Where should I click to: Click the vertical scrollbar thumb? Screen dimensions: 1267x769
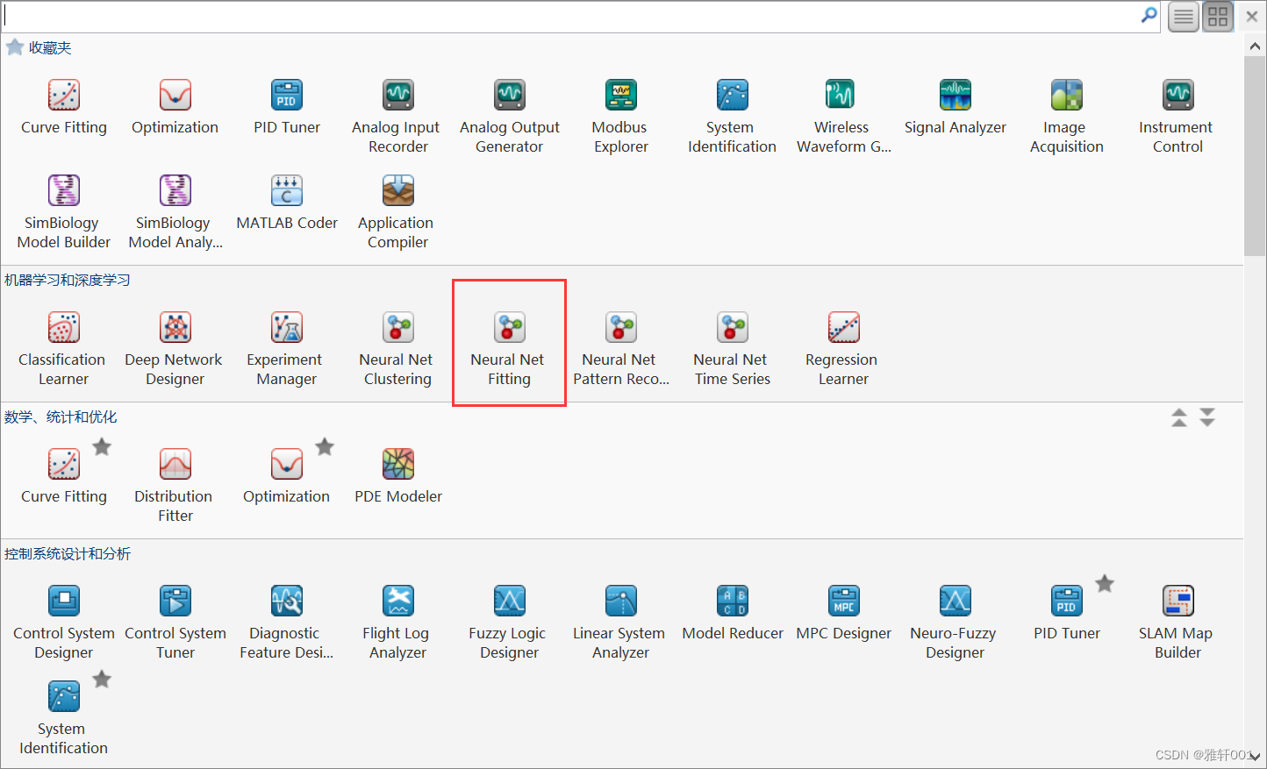pos(1255,156)
